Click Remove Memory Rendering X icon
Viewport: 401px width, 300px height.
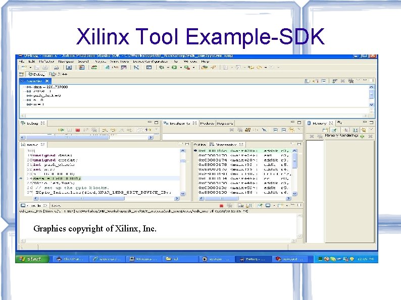[370, 136]
